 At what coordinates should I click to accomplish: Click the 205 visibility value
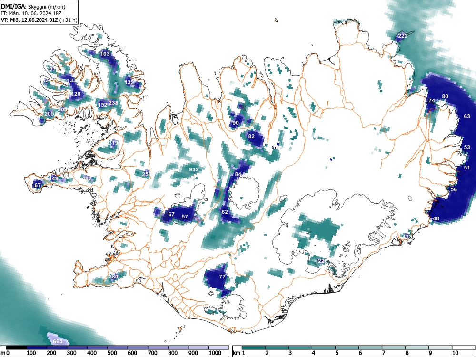pos(49,114)
